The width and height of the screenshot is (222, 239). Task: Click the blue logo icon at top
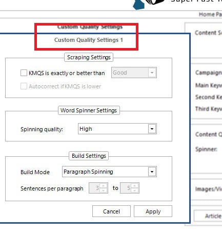point(138,4)
